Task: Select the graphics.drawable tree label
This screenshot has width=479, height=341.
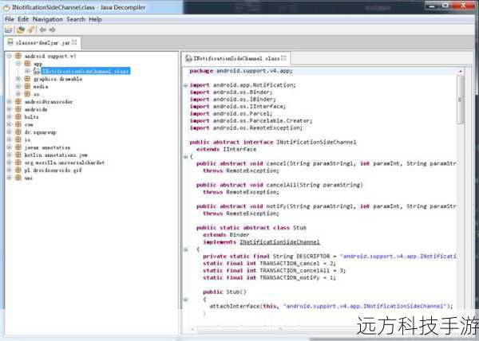Action: pyautogui.click(x=58, y=79)
